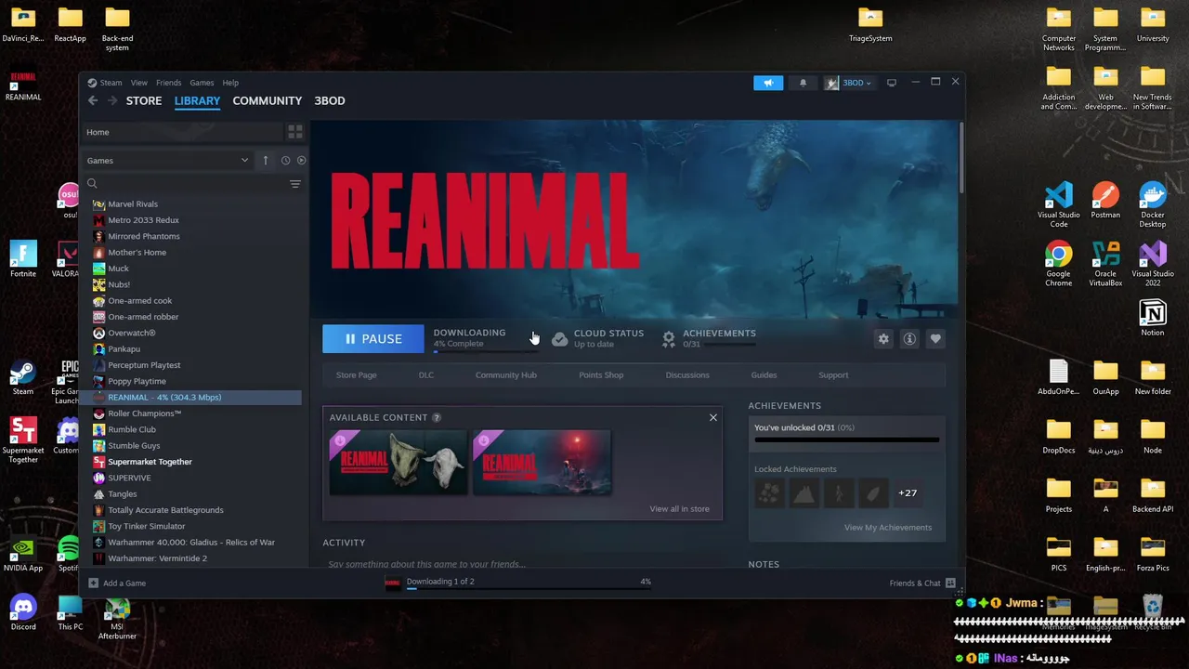Image resolution: width=1189 pixels, height=669 pixels.
Task: Open the Help menu
Action: click(230, 83)
